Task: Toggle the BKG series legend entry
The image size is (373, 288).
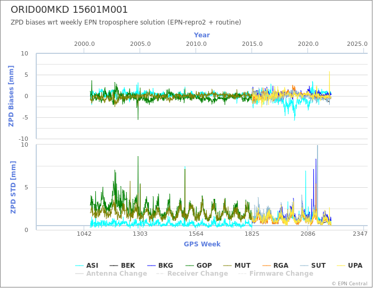Action: tap(160, 266)
